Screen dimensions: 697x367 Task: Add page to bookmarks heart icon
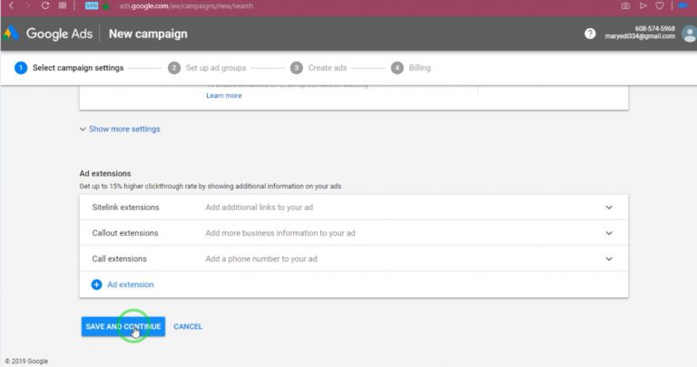point(660,5)
